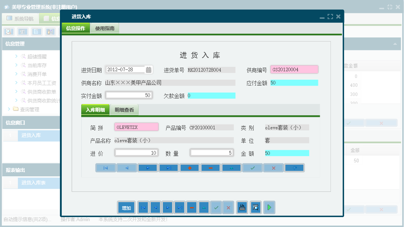Select the pink 简拼 input field
This screenshot has height=227, width=404.
(x=136, y=127)
